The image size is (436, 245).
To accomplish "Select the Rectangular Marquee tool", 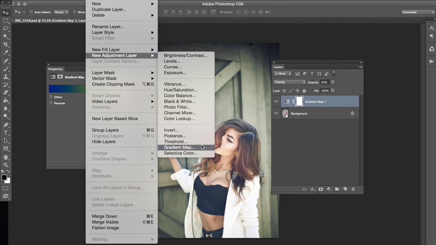I will [6, 21].
